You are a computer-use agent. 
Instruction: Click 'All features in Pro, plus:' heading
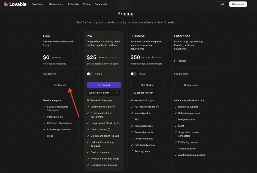(143, 100)
